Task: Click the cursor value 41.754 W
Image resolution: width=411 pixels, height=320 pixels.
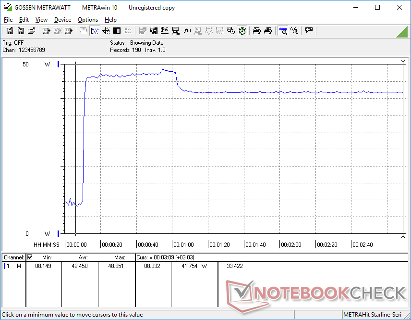Action: [194, 266]
